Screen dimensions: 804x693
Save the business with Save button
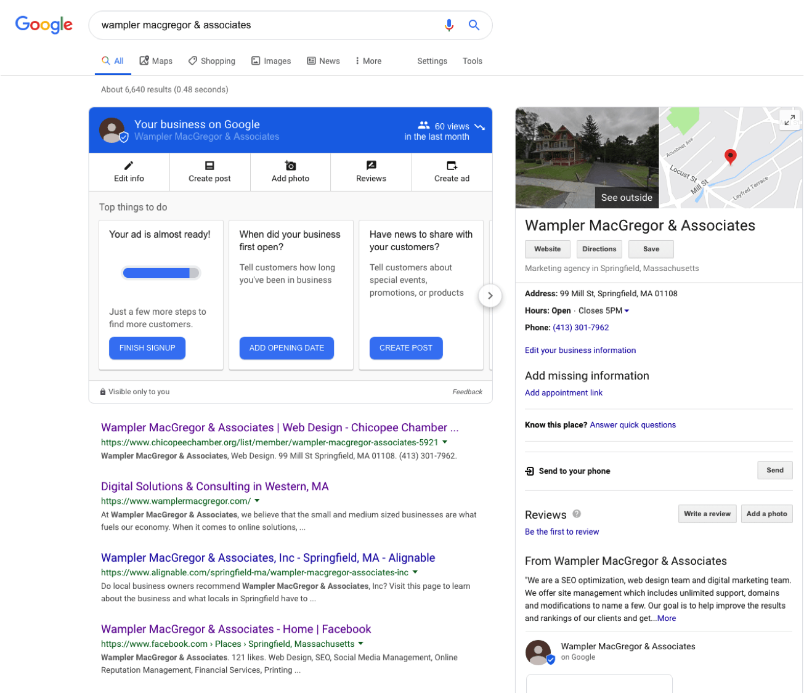[x=651, y=249]
